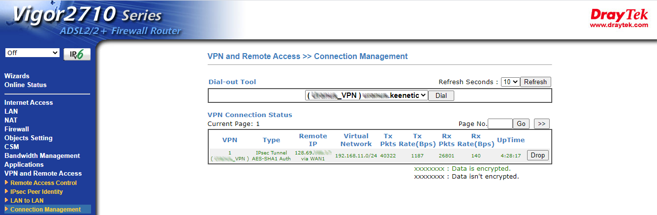Click the IPsec Tunnel AES-SHA1 Auth type cell

coord(271,155)
